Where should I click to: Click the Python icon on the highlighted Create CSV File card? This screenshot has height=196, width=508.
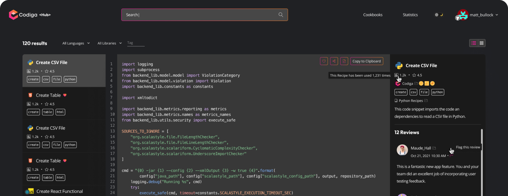click(x=30, y=62)
